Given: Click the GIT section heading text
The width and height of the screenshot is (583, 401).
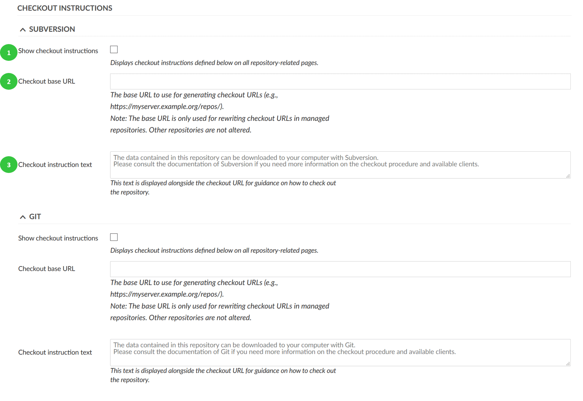Looking at the screenshot, I should pos(35,217).
